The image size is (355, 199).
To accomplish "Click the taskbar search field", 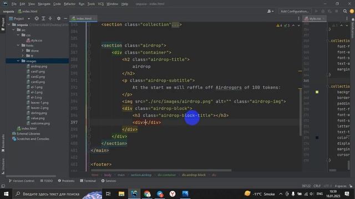I will [x=57, y=194].
